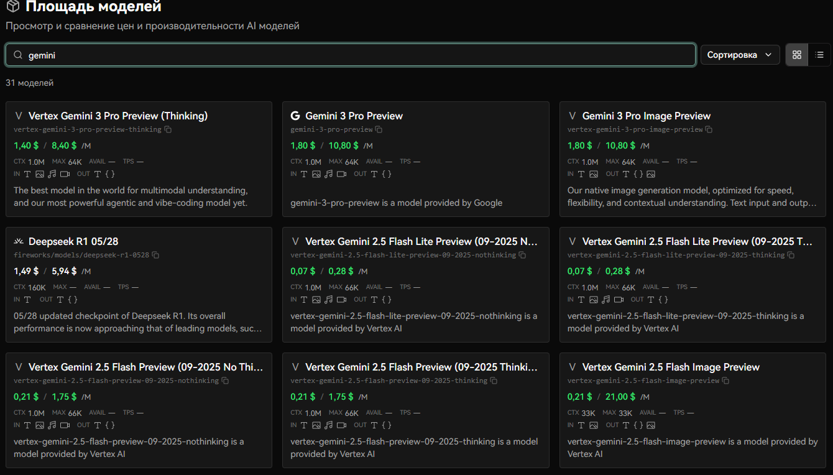Click the image output icon on Gemini 3 Pro Image Preview
The height and width of the screenshot is (475, 833).
coord(651,174)
